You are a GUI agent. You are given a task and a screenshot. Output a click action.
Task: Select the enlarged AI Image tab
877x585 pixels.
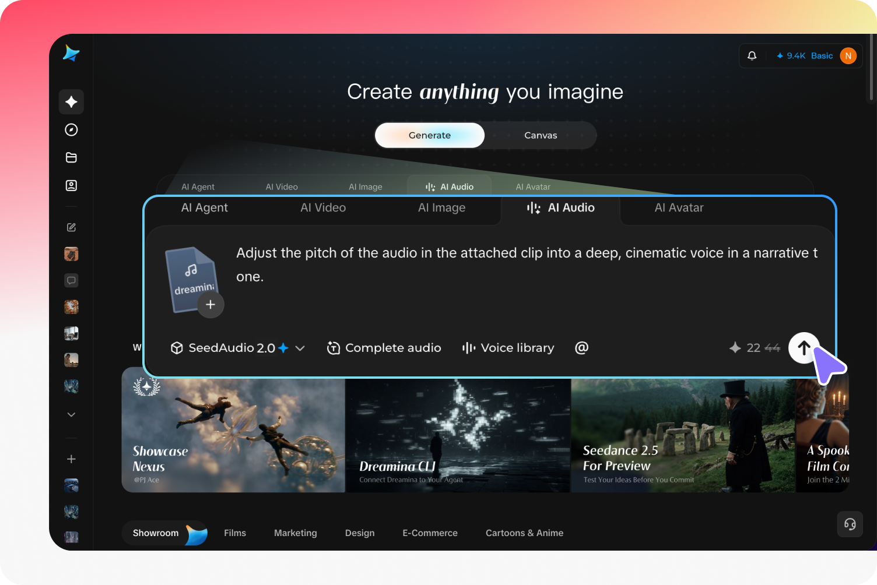point(441,207)
